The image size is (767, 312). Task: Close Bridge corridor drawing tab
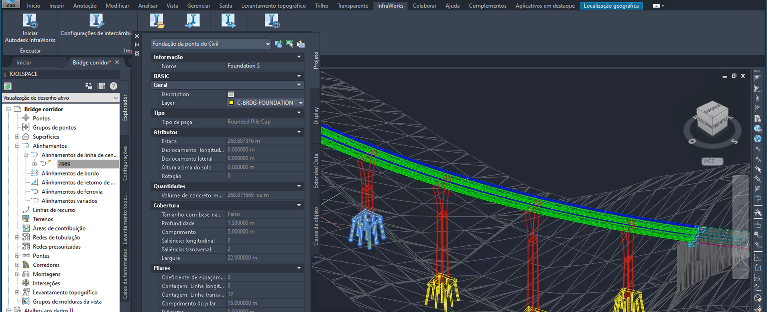click(x=117, y=62)
